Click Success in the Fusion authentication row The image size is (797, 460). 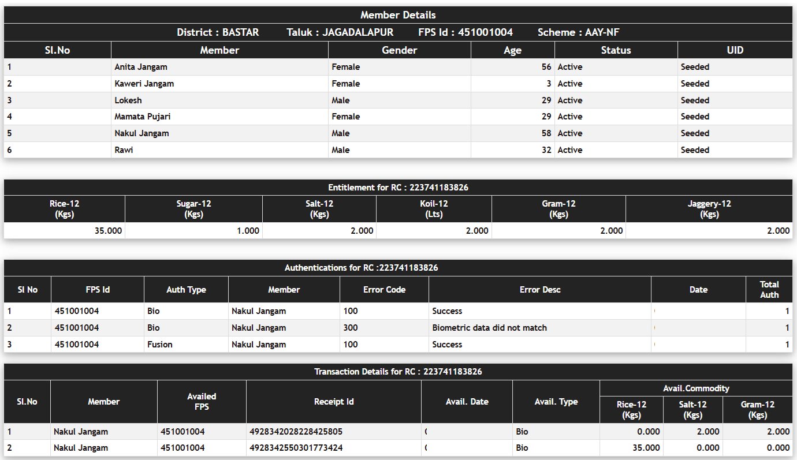coord(447,345)
